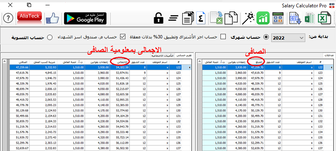This screenshot has height=151, width=336.
Task: Click the cell showing 47,259.66
Action: pos(19,67)
